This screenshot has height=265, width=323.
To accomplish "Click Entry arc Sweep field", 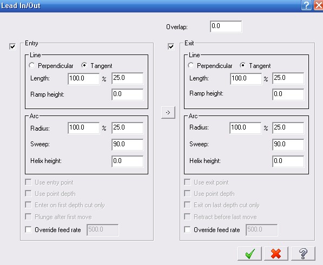I will click(128, 145).
